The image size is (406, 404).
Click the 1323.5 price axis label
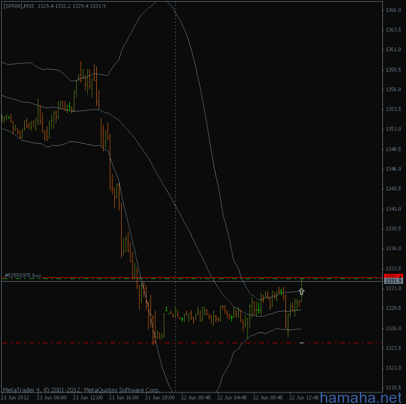pos(393,348)
